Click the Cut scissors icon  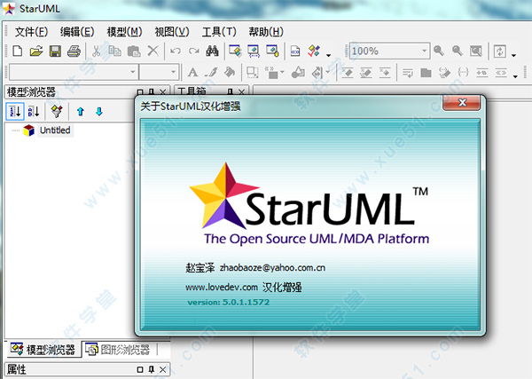click(x=97, y=51)
